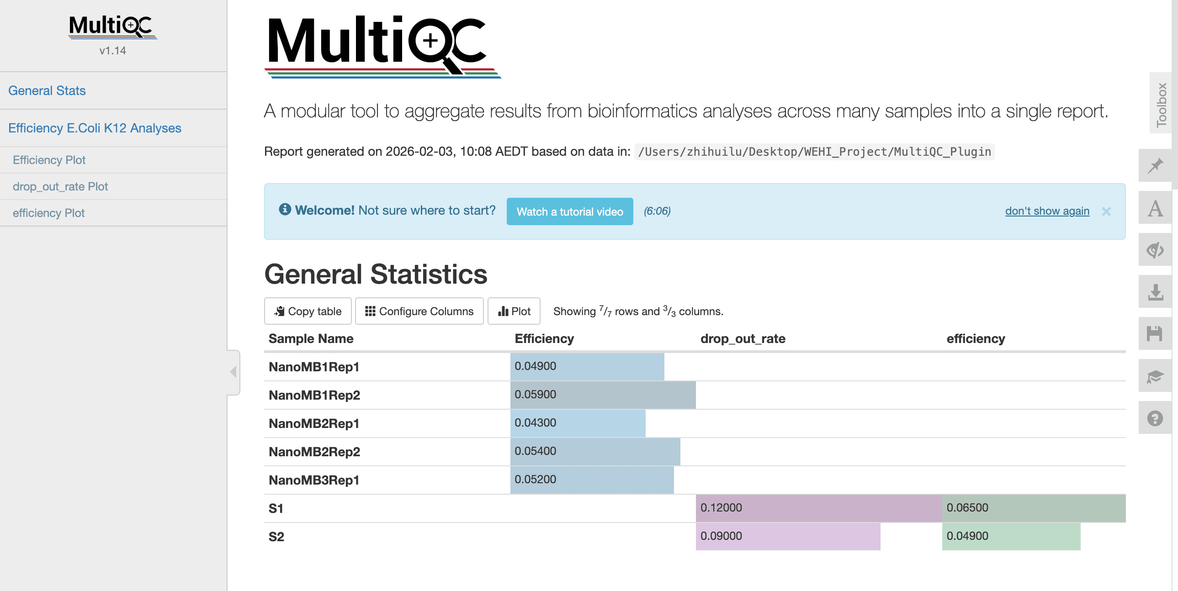The image size is (1178, 591).
Task: Watch a tutorial video button
Action: pyautogui.click(x=570, y=211)
